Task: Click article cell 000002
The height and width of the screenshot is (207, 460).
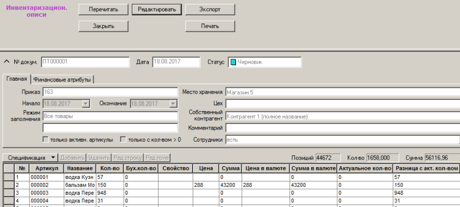Action: click(x=47, y=185)
